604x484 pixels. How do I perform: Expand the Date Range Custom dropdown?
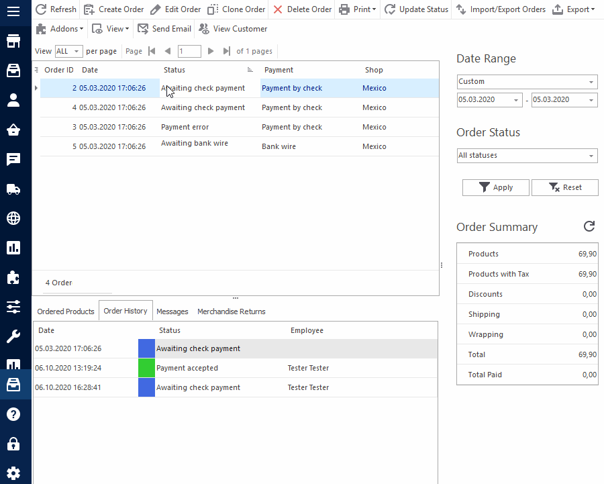[591, 82]
